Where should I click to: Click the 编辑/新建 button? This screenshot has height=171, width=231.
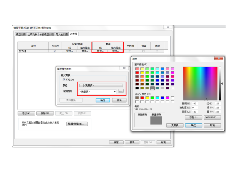pyautogui.click(x=77, y=124)
